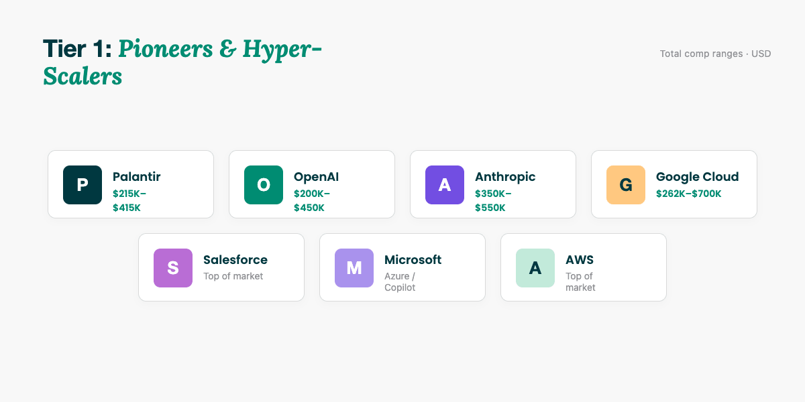Image resolution: width=805 pixels, height=402 pixels.
Task: Select the OpenAI company name
Action: [x=316, y=177]
